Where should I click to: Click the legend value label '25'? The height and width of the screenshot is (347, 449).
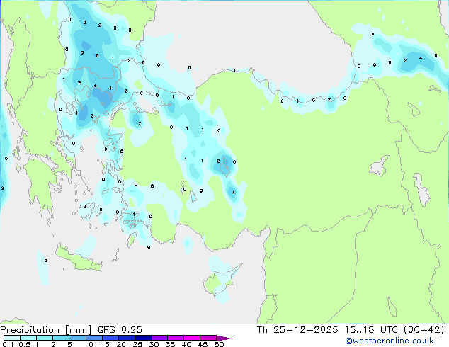[137, 344]
